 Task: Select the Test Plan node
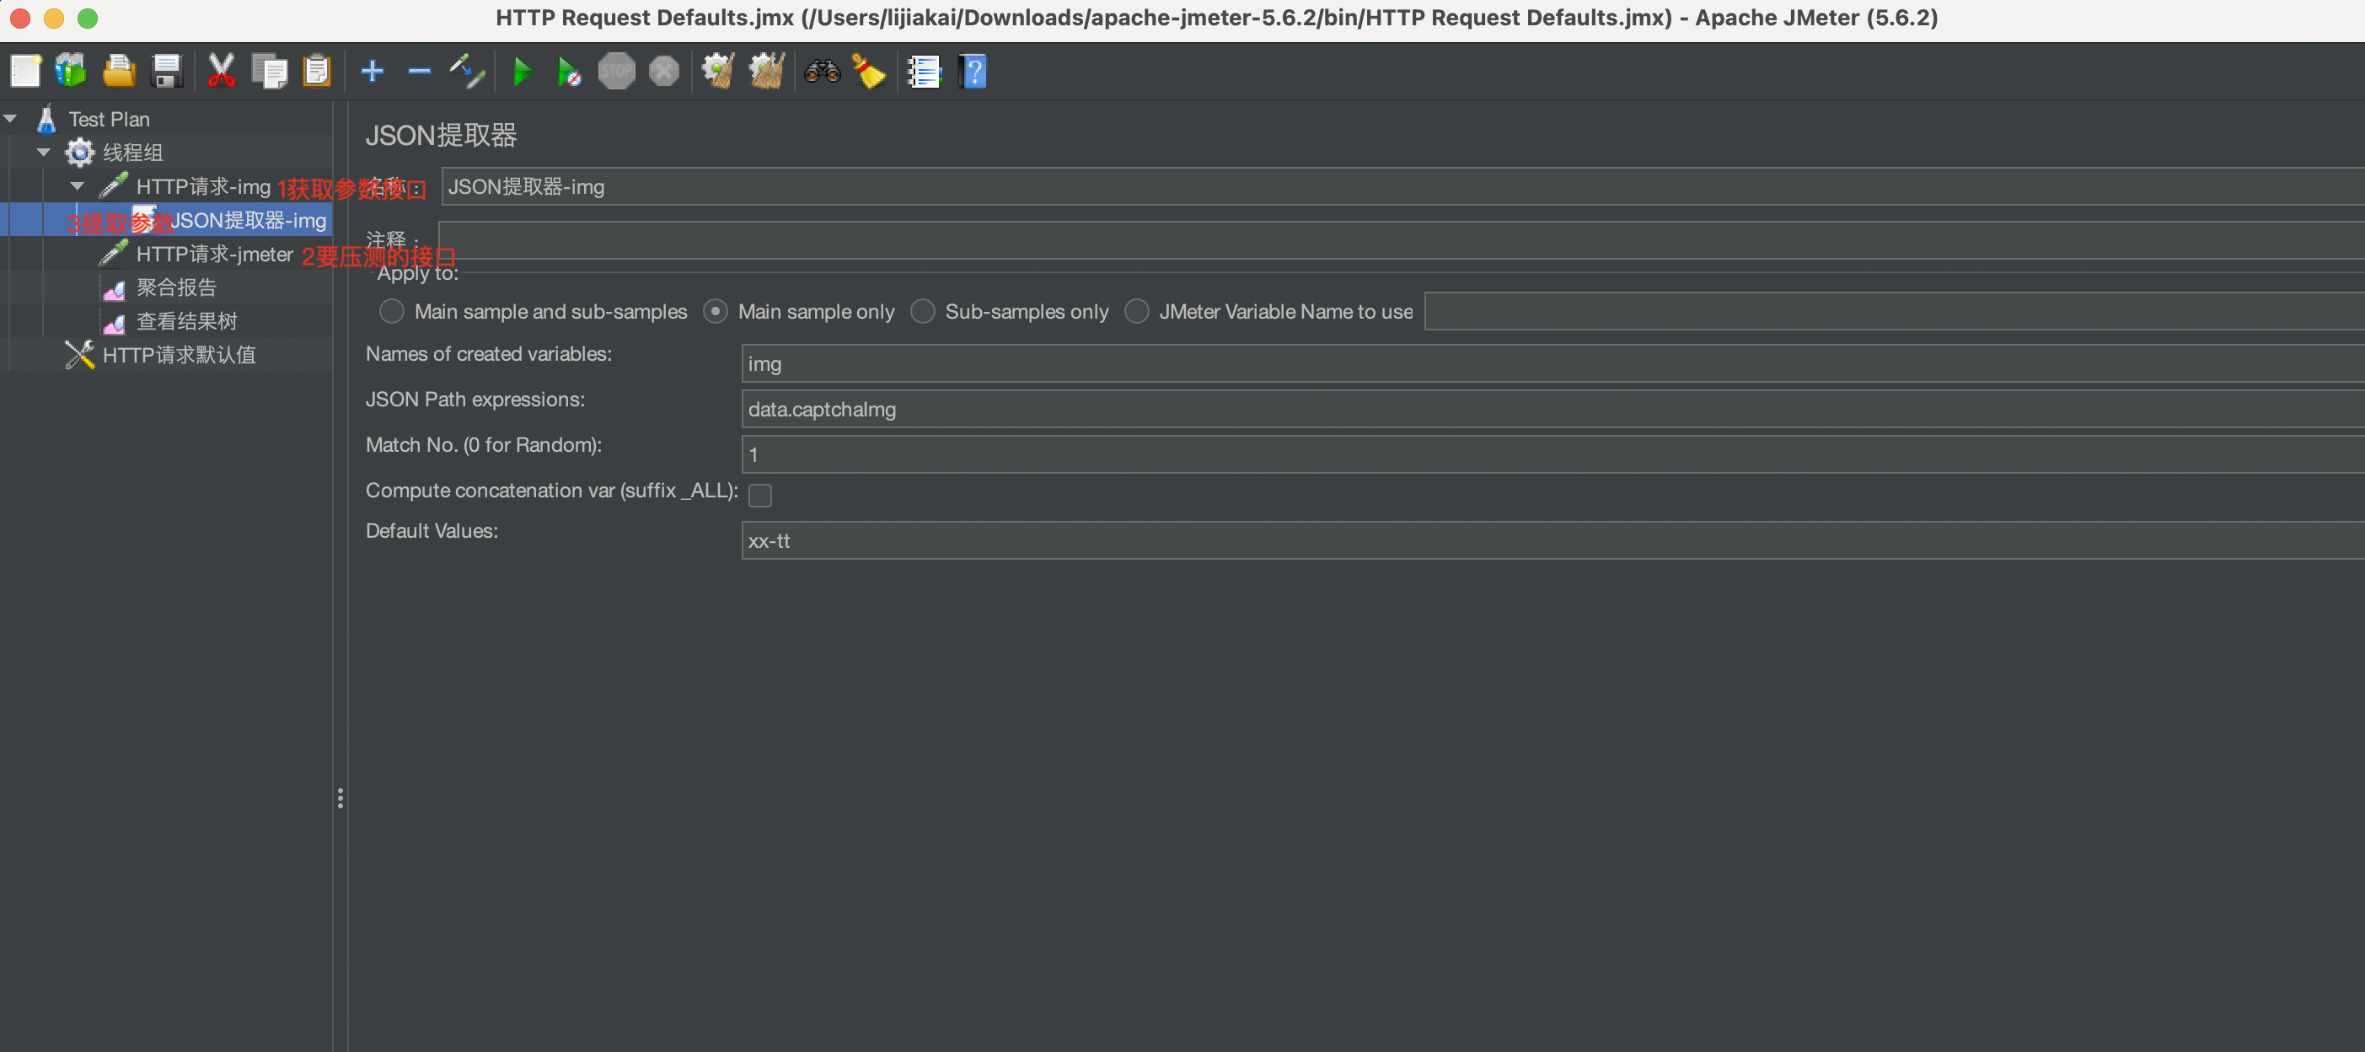click(109, 120)
